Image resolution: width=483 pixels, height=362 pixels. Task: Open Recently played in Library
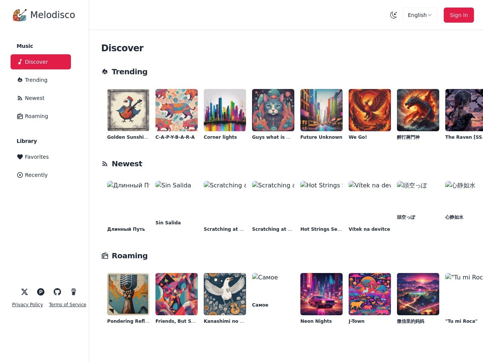tap(36, 175)
